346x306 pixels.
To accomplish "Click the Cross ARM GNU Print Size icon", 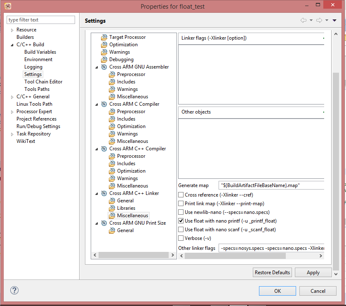I will [104, 223].
